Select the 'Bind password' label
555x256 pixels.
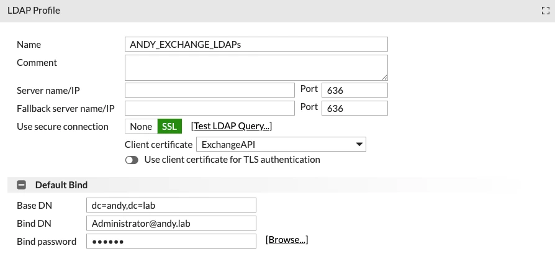pos(47,242)
